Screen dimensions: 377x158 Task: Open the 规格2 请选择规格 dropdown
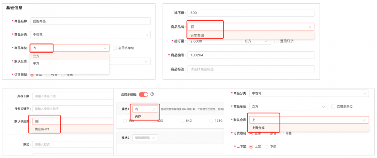point(145,138)
